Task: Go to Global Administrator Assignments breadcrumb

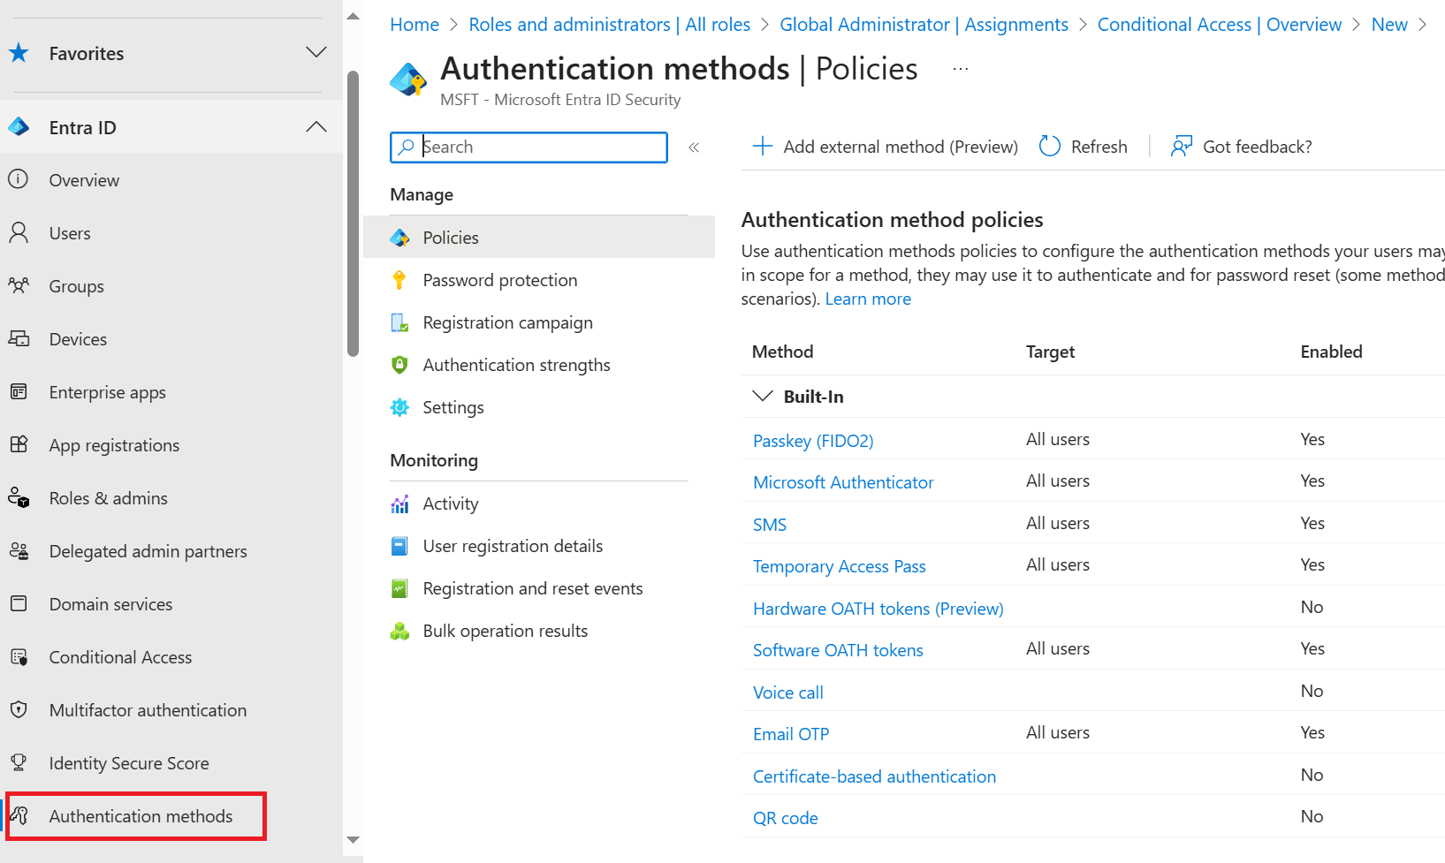Action: point(924,25)
